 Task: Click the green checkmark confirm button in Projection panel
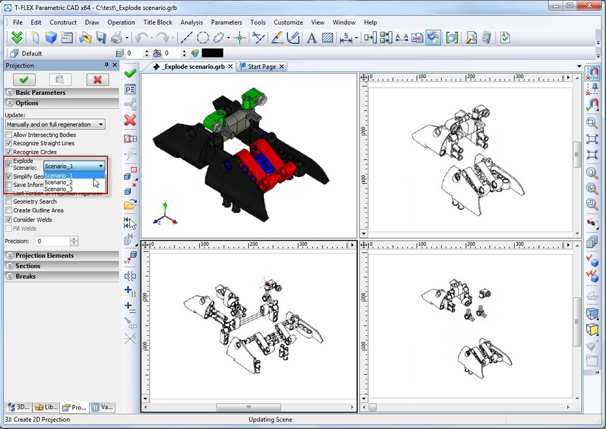click(x=24, y=79)
